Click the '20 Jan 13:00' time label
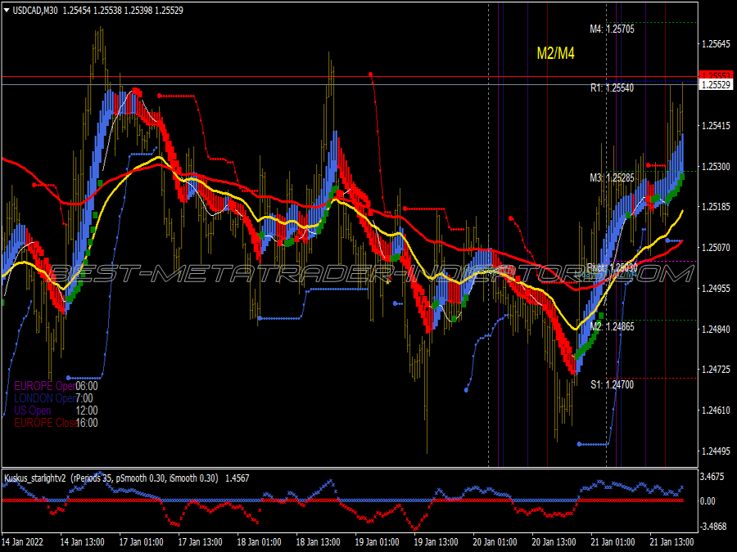This screenshot has height=552, width=737. (x=554, y=542)
